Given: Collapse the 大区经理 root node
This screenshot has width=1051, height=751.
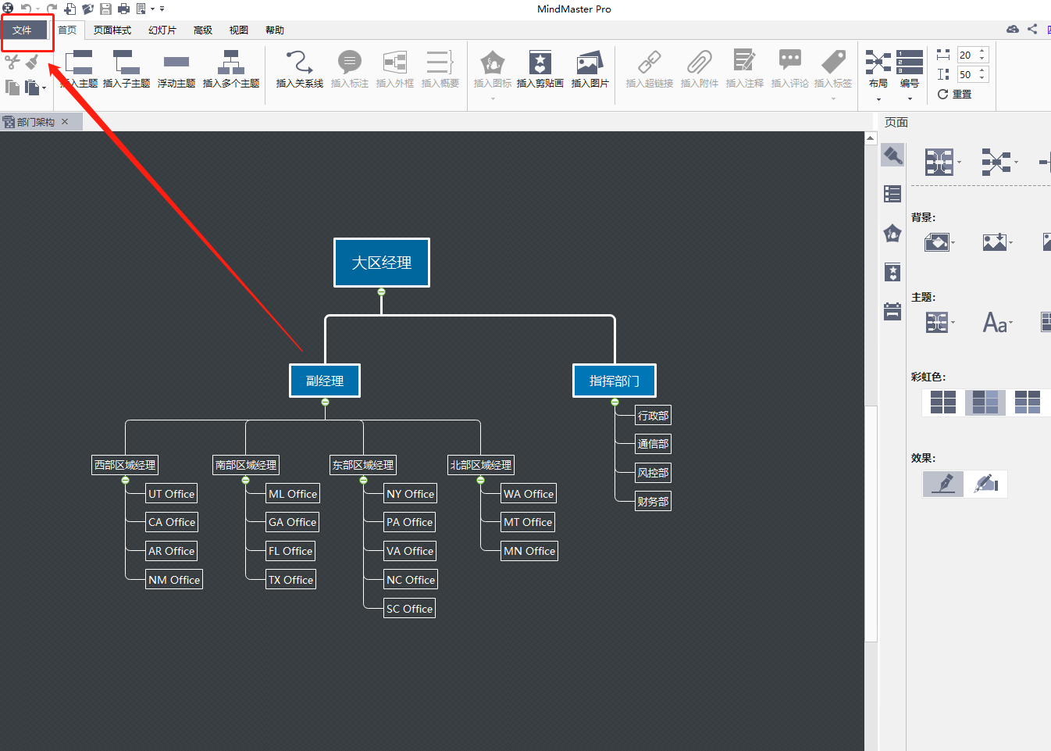Looking at the screenshot, I should click(x=381, y=292).
